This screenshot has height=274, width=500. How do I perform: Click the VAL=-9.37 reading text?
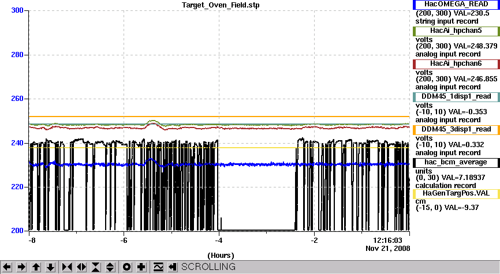(x=461, y=208)
